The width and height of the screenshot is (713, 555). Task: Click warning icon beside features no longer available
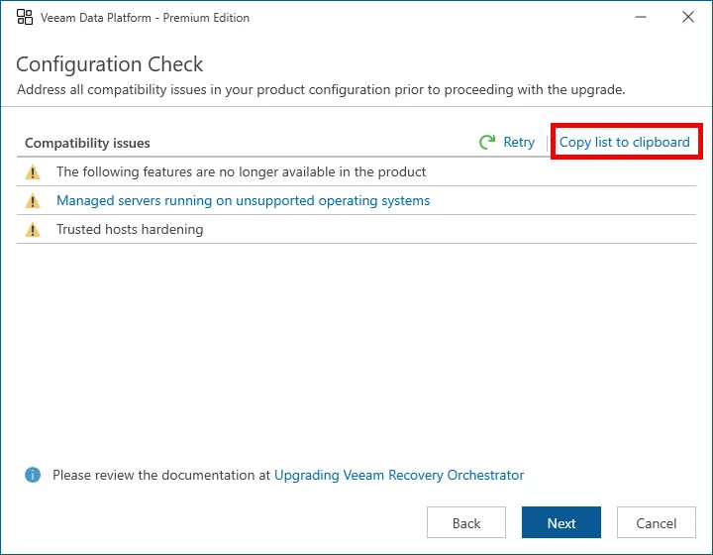point(34,172)
